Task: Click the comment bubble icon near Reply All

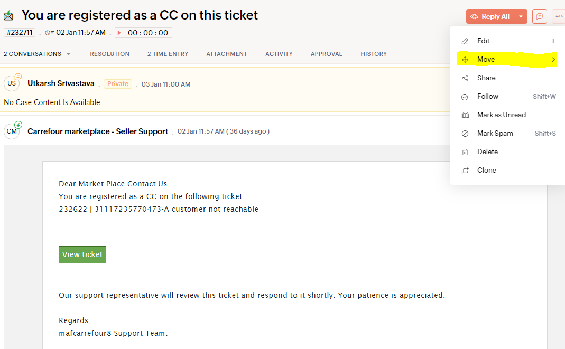Action: click(540, 16)
